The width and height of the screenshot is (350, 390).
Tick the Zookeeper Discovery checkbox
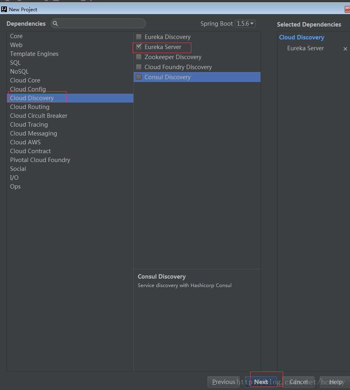pos(139,57)
